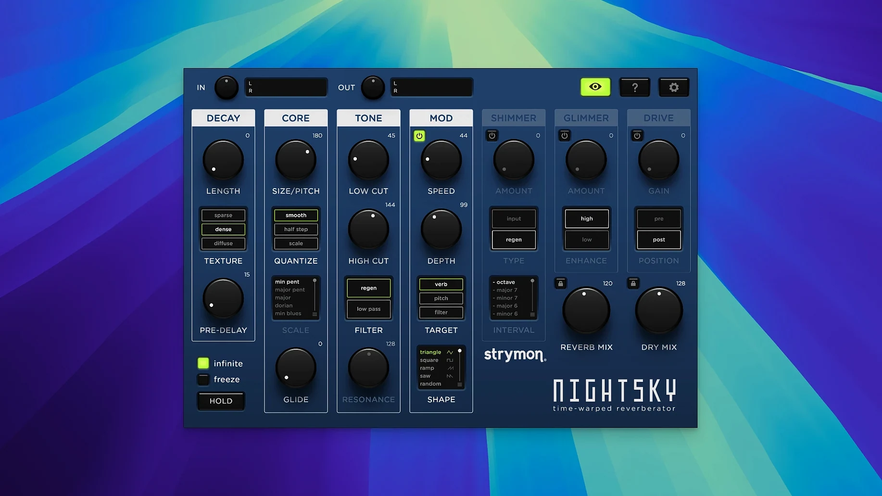Enable the freeze checkbox
Viewport: 882px width, 496px height.
203,380
